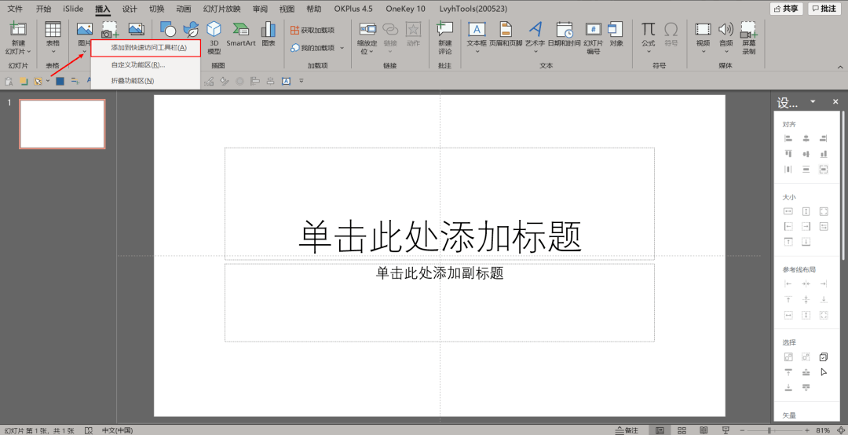Click equal height icon under 大小
This screenshot has width=848, height=435.
pyautogui.click(x=806, y=211)
